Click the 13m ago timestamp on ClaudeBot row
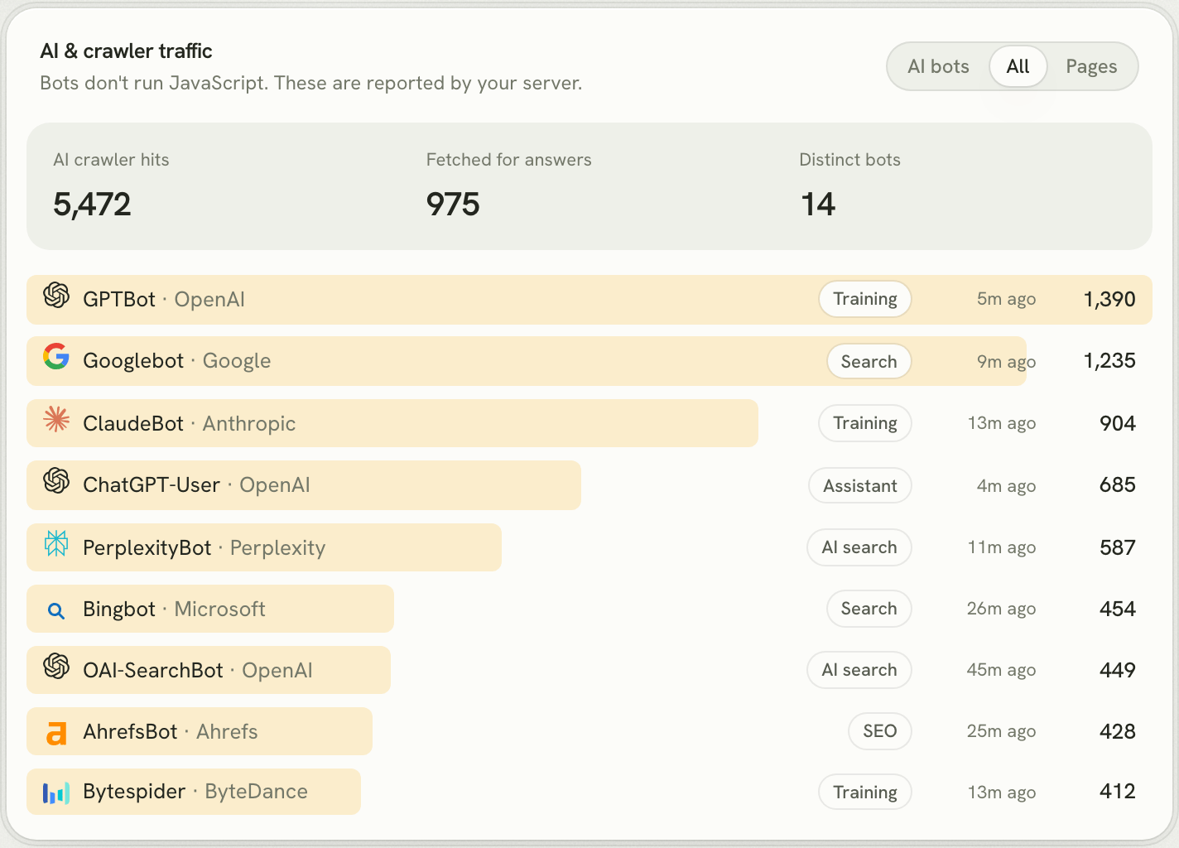This screenshot has height=848, width=1179. coord(1002,424)
